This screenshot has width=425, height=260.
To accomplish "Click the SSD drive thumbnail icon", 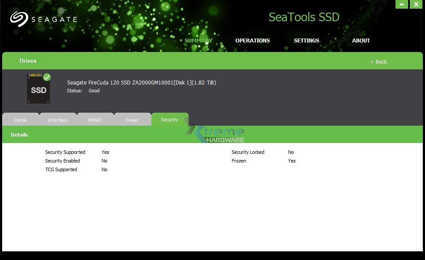I will (38, 88).
